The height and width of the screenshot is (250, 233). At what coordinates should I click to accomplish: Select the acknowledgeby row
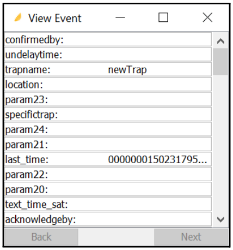(108, 219)
